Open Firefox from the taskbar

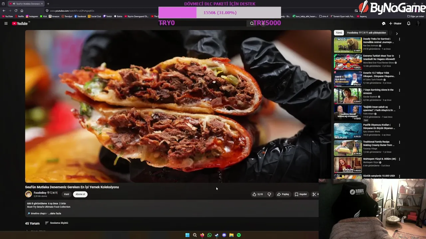[202, 235]
